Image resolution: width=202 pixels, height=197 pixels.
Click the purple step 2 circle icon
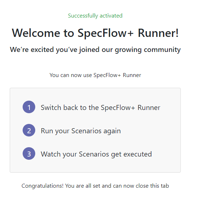[29, 130]
